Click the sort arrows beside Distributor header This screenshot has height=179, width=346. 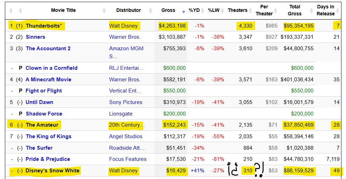[x=150, y=10]
